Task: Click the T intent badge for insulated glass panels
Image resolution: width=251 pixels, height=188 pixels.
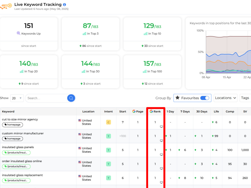Action: point(108,150)
